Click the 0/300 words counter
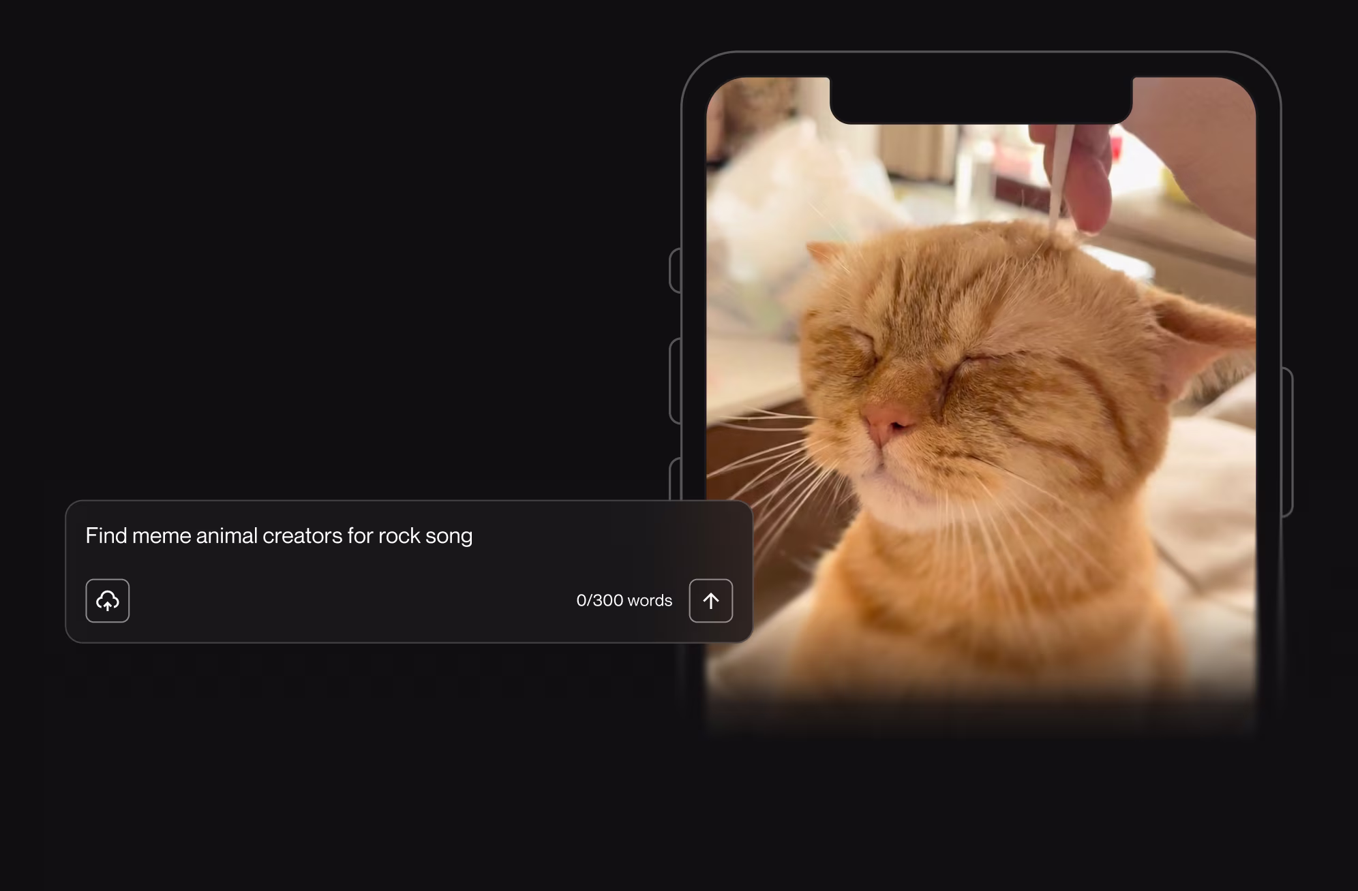The image size is (1358, 891). pyautogui.click(x=624, y=601)
